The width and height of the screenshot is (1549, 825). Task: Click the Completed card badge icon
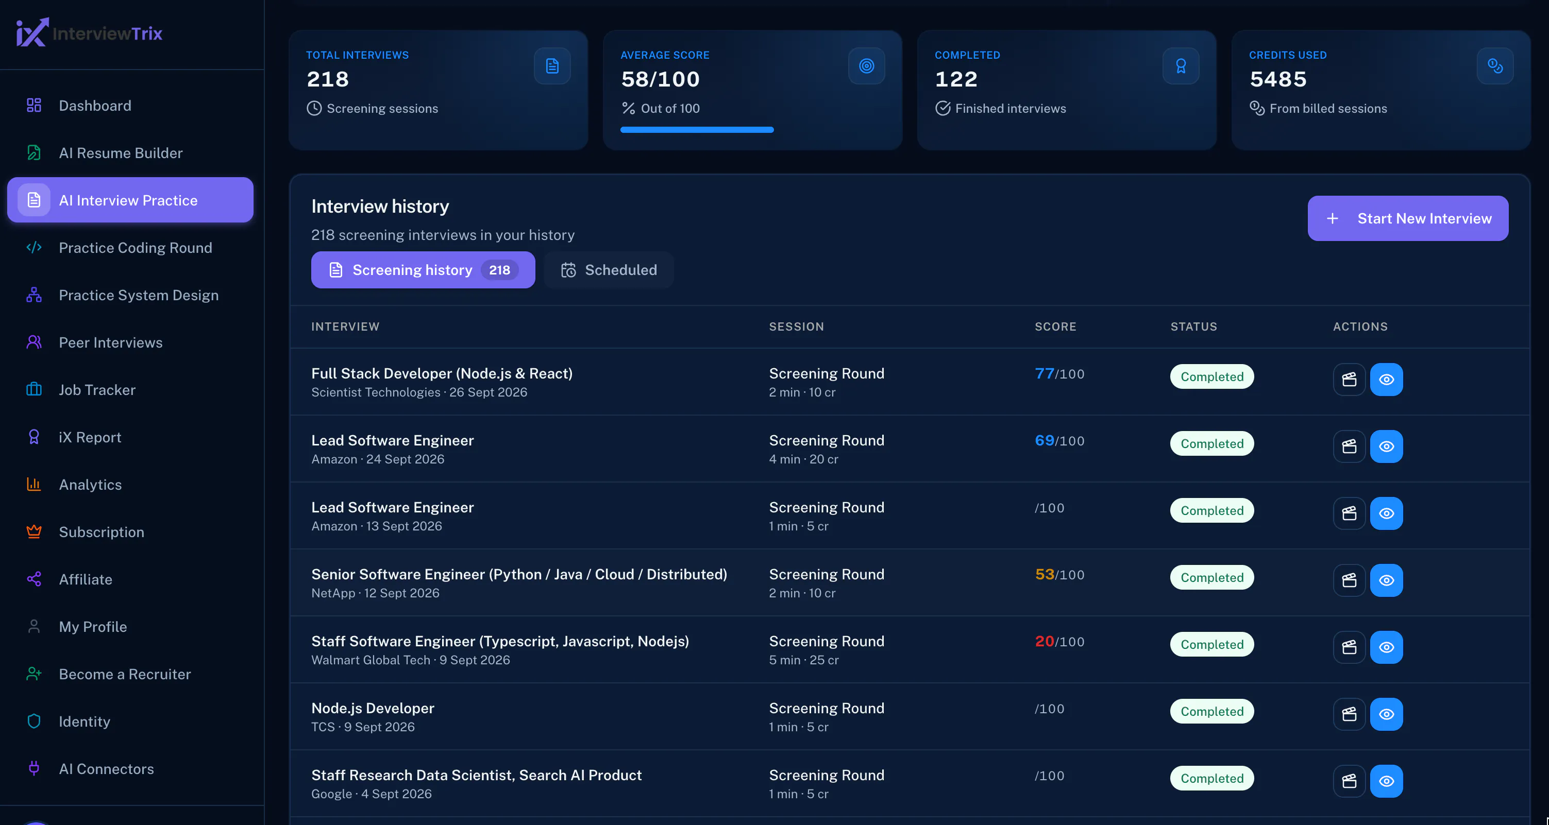tap(1181, 65)
